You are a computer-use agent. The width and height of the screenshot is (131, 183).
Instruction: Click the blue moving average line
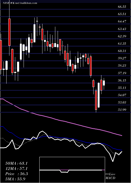pyautogui.click(x=61, y=138)
